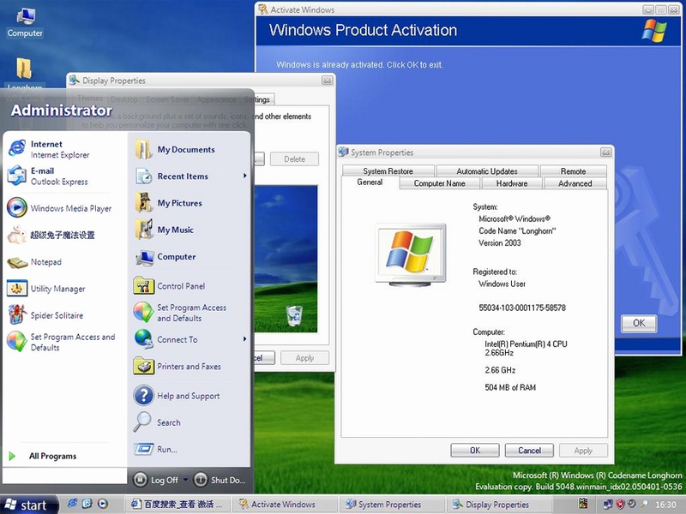The height and width of the screenshot is (514, 686).
Task: Open Computer from Start menu right pane
Action: 165,257
